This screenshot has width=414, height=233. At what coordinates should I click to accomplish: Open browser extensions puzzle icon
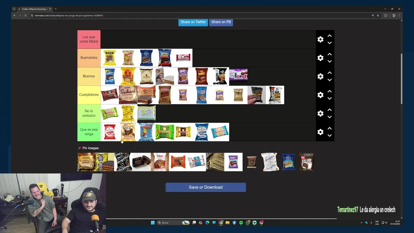pos(386,16)
